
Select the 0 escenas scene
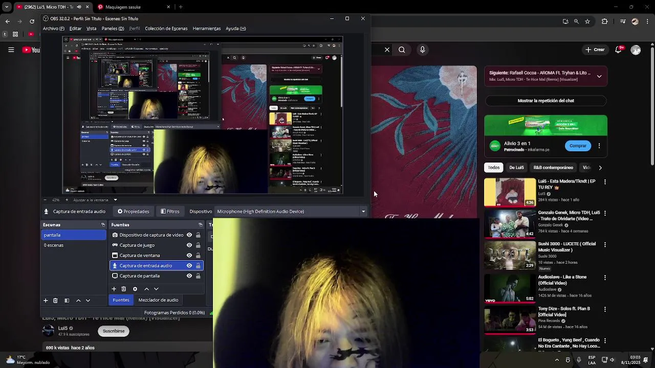tap(74, 245)
